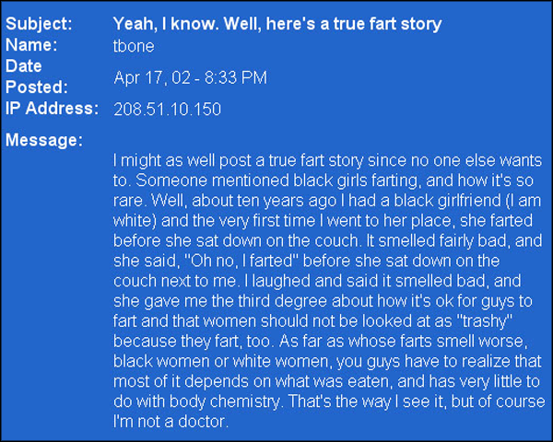Viewport: 553px width, 442px height.
Task: Click the line starting "before she sat down on the couch"
Action: click(x=327, y=241)
